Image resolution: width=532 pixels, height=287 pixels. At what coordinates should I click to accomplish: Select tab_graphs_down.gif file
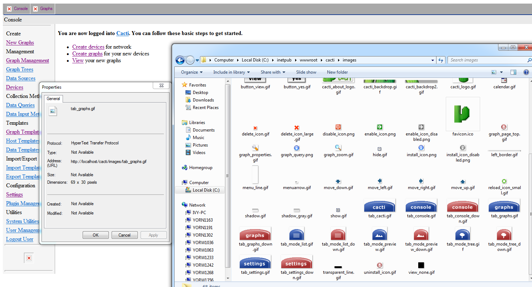pyautogui.click(x=255, y=234)
